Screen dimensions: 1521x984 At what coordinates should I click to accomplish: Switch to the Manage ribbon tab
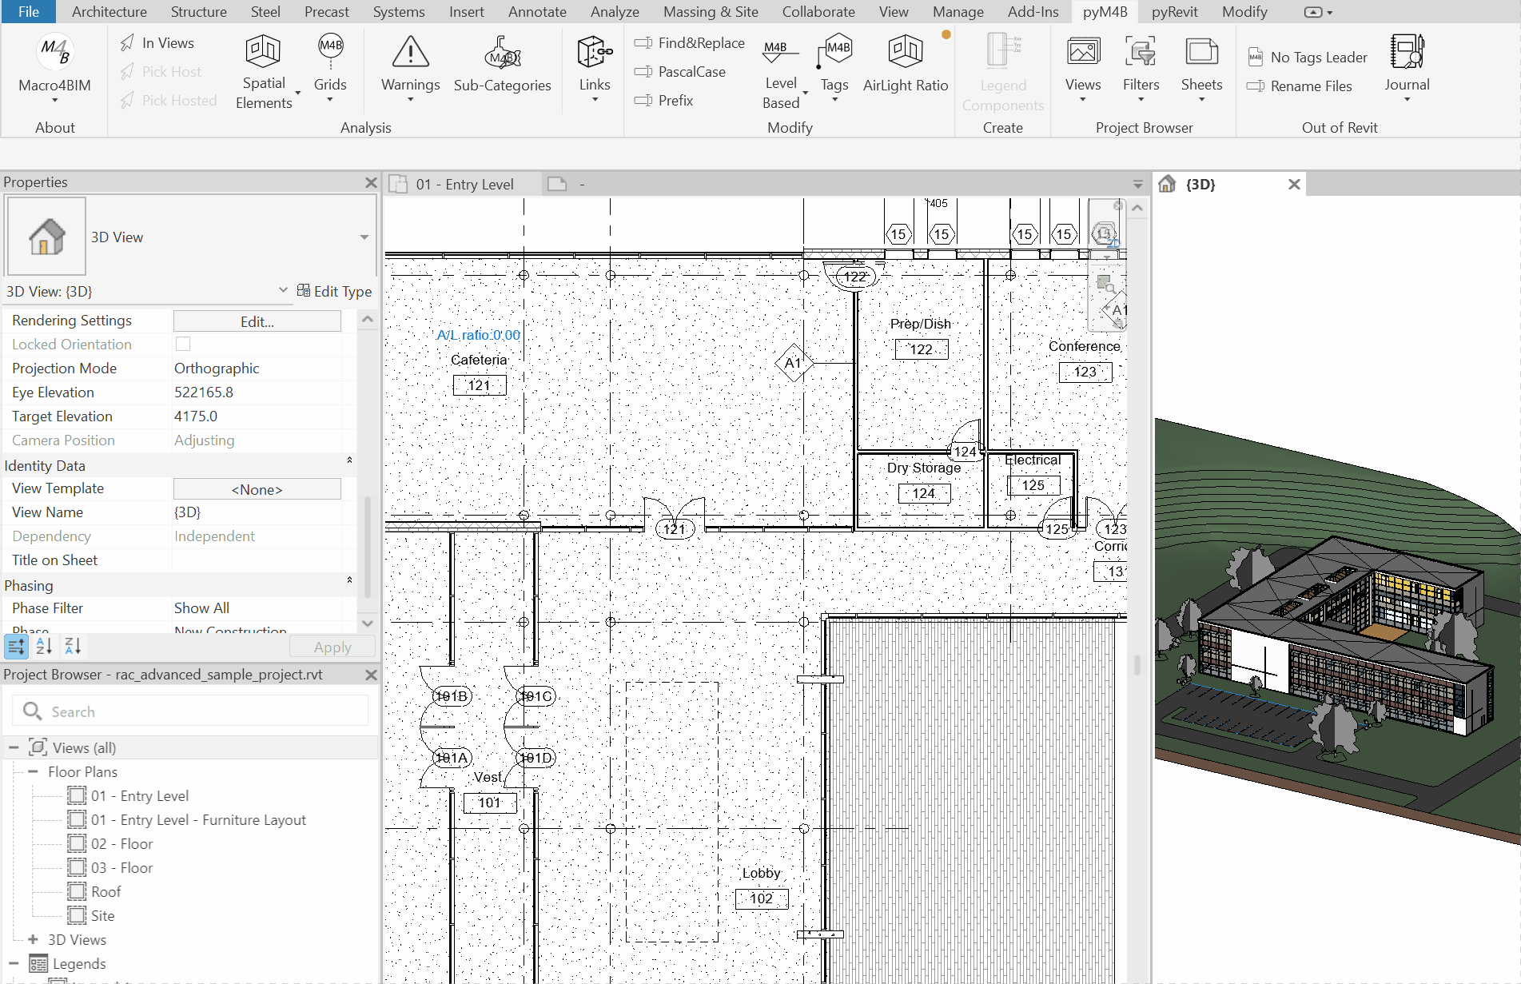(958, 12)
